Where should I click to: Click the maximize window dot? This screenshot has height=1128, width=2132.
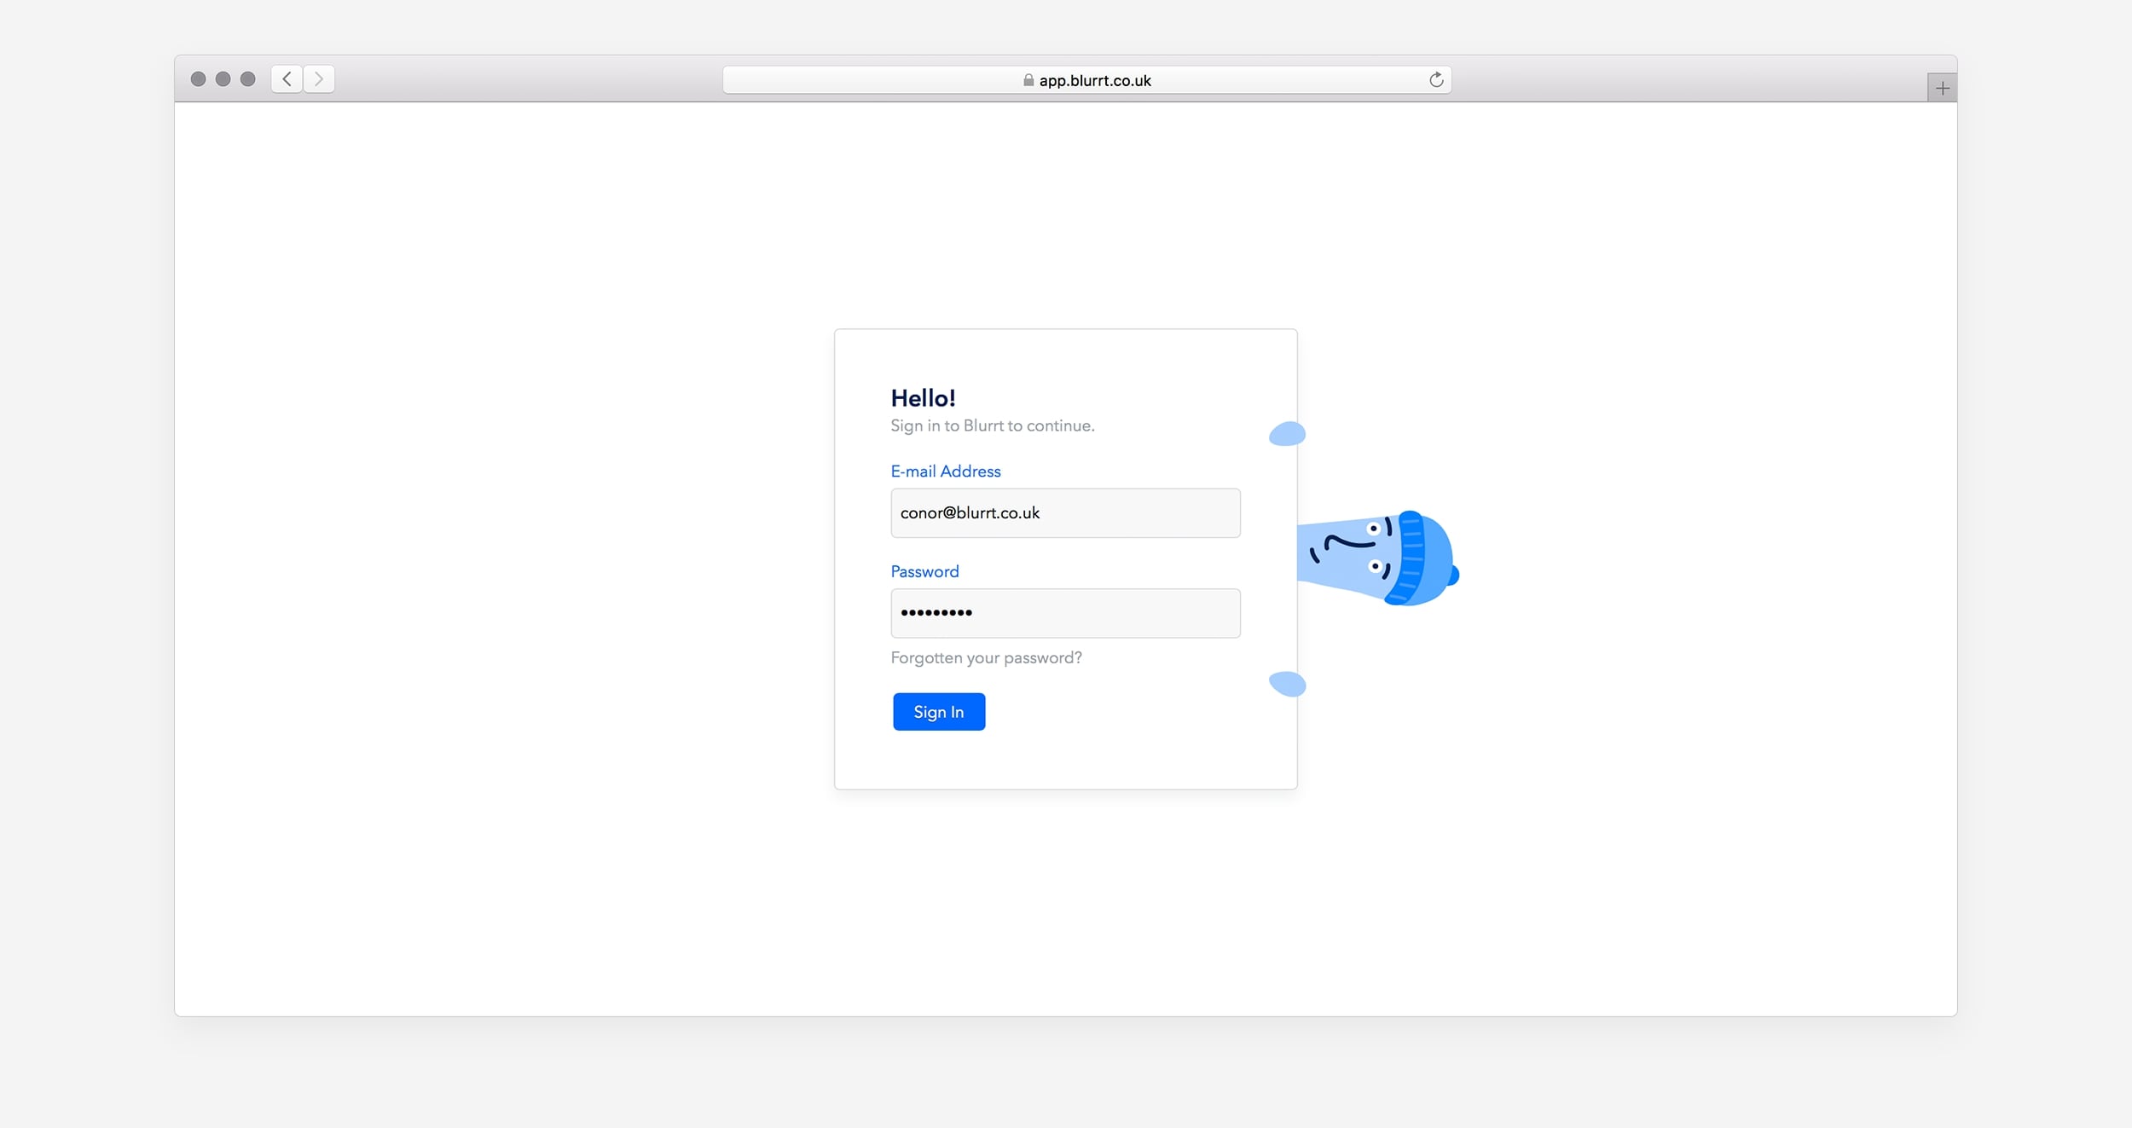(247, 79)
